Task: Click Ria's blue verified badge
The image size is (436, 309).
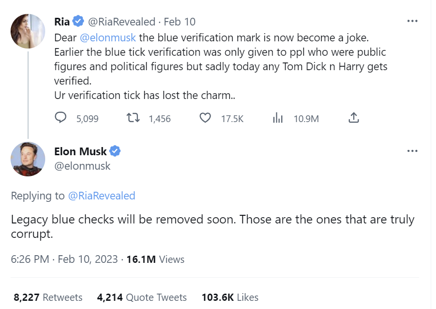Action: (x=78, y=22)
